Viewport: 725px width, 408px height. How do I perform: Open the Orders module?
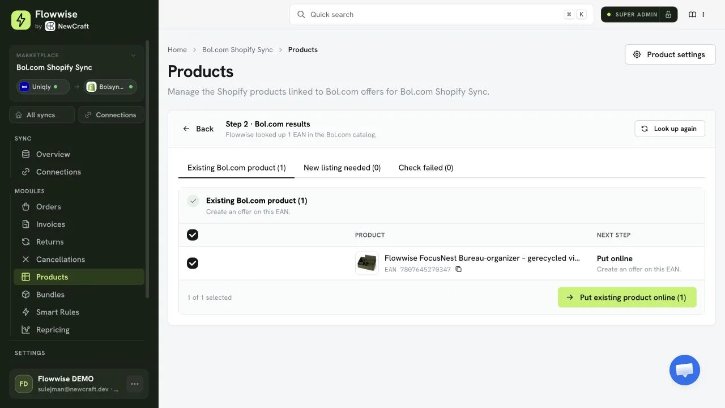tap(79, 207)
